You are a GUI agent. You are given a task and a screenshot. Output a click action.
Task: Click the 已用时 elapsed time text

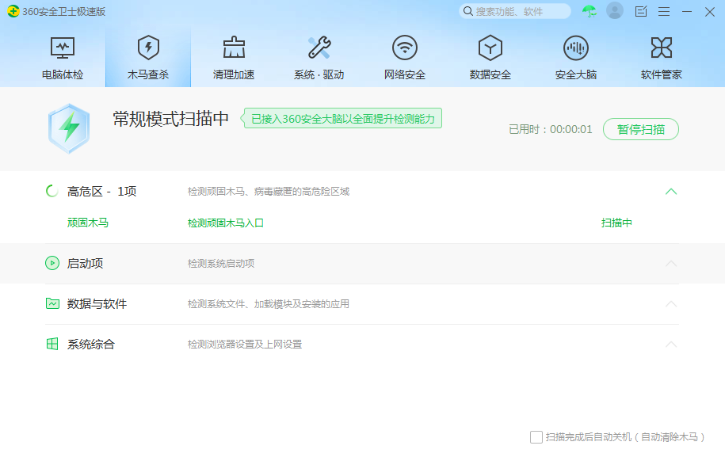point(550,129)
